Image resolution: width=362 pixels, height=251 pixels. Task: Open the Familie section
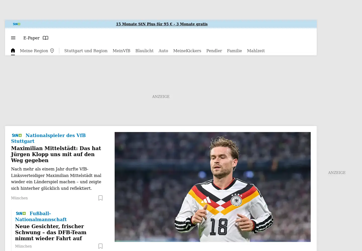(x=234, y=51)
